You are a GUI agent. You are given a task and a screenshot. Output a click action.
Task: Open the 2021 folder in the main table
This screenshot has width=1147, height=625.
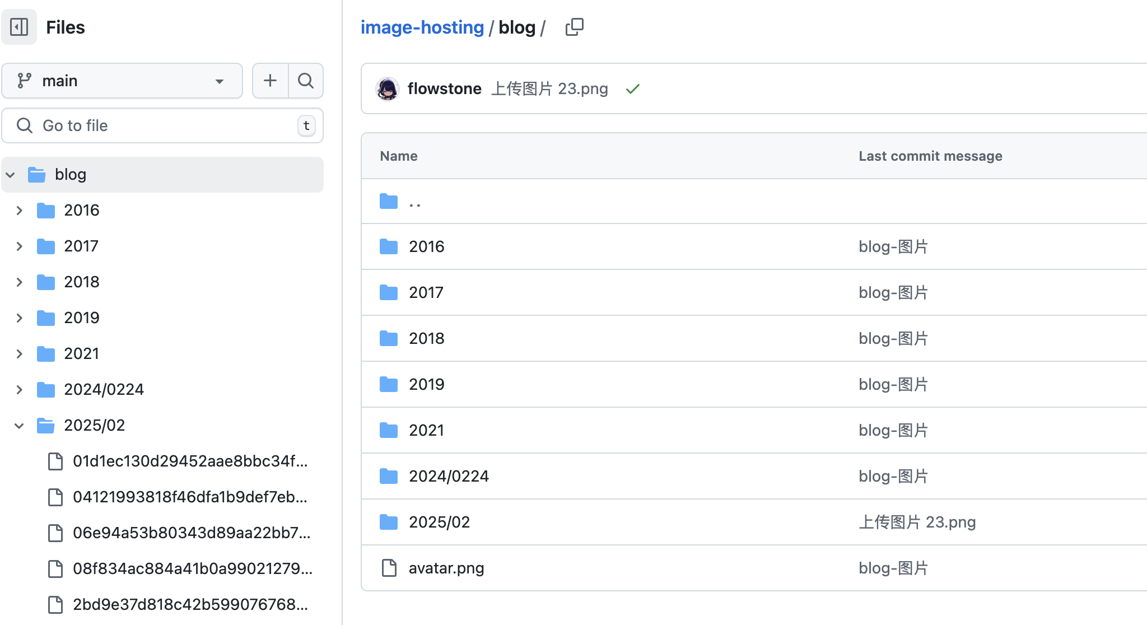426,430
